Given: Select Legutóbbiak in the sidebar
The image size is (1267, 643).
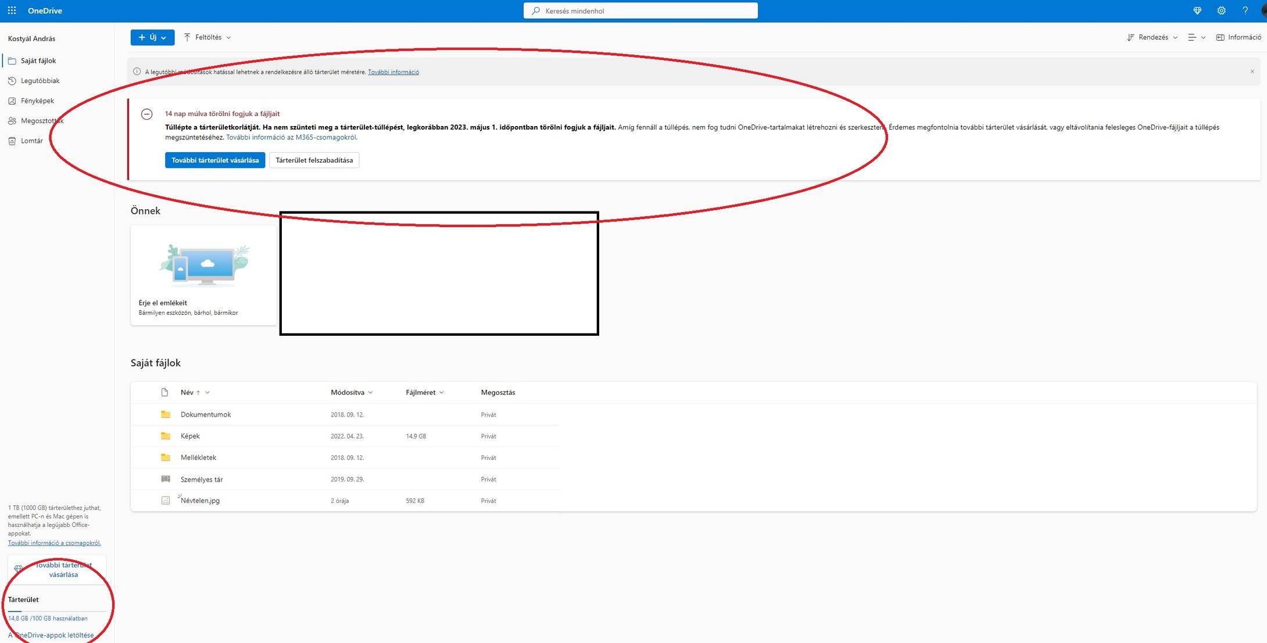Looking at the screenshot, I should [x=40, y=81].
